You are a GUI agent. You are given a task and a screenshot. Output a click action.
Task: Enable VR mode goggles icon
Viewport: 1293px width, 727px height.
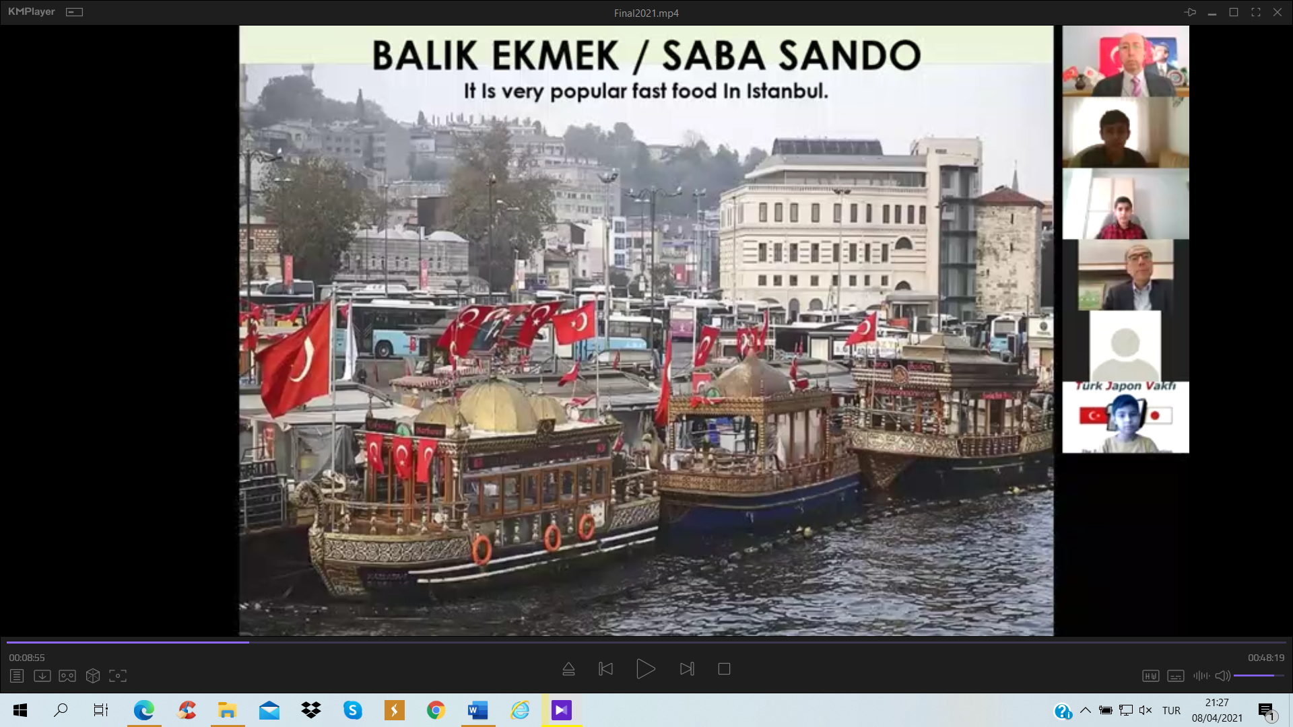(x=67, y=676)
